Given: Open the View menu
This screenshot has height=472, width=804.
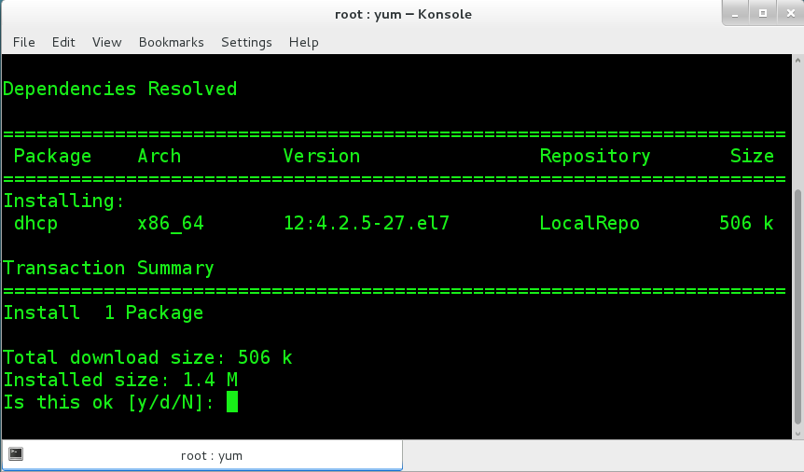Looking at the screenshot, I should point(106,42).
